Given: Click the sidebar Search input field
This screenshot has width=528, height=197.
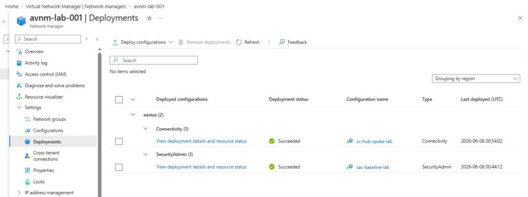Looking at the screenshot, I should tap(48, 39).
